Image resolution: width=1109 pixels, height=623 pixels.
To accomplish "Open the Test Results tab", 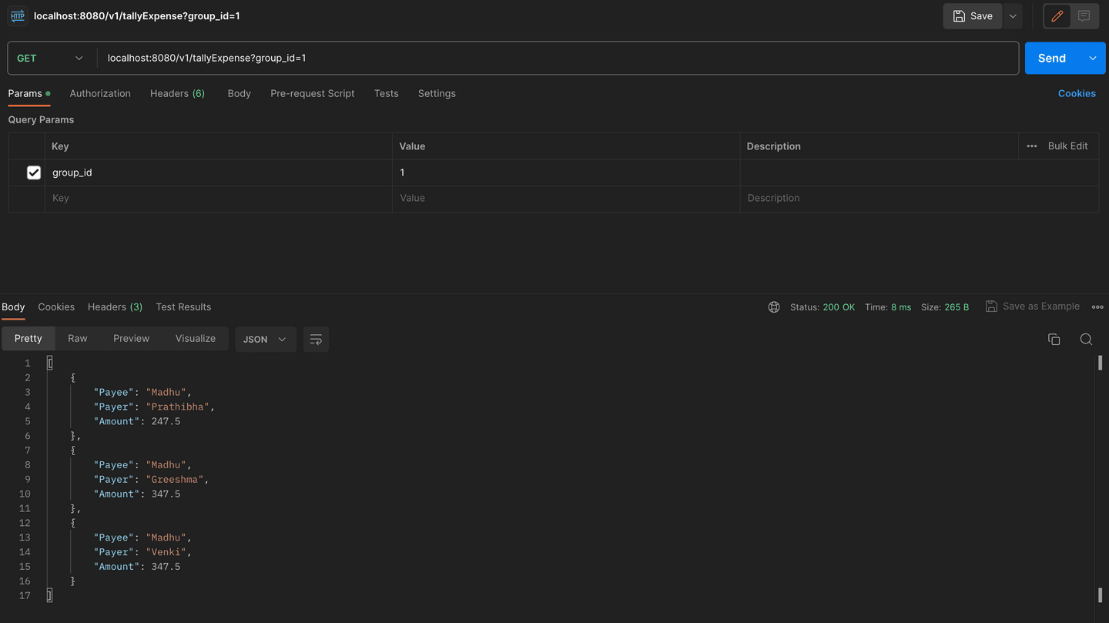I will click(x=183, y=306).
